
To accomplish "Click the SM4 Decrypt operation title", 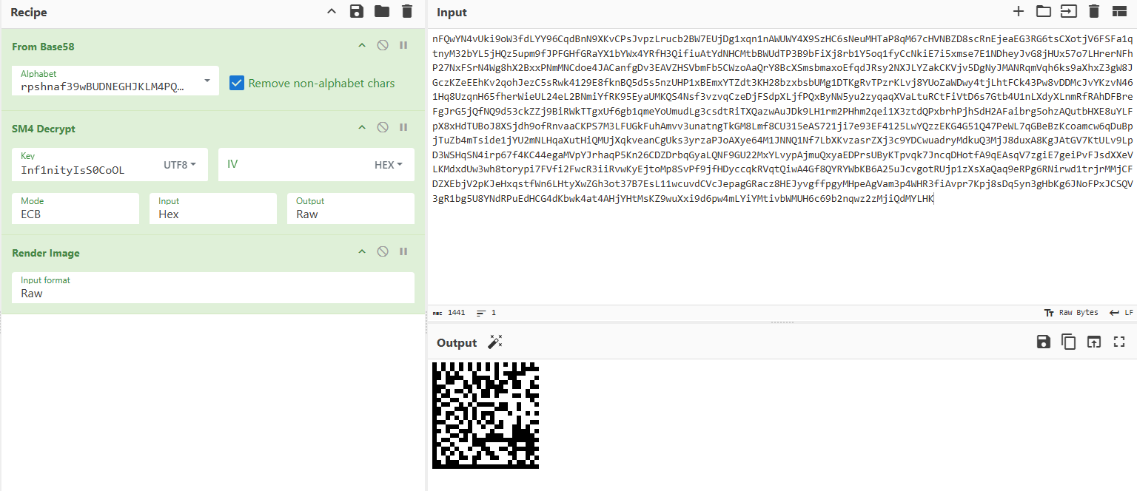I will [44, 129].
